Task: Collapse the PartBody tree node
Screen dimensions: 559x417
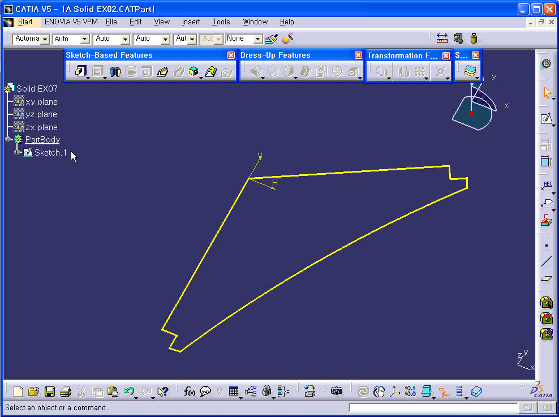Action: (x=8, y=140)
